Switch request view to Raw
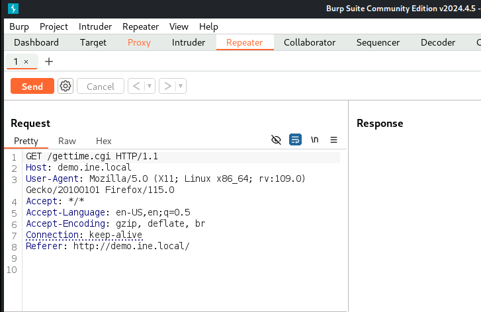 click(x=67, y=141)
